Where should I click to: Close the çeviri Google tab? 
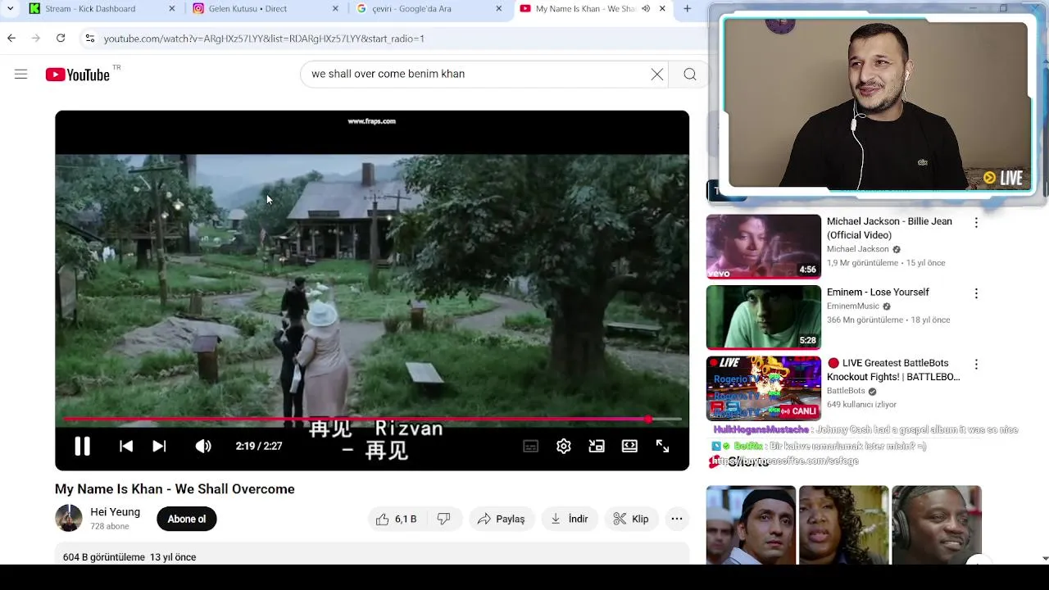point(499,9)
